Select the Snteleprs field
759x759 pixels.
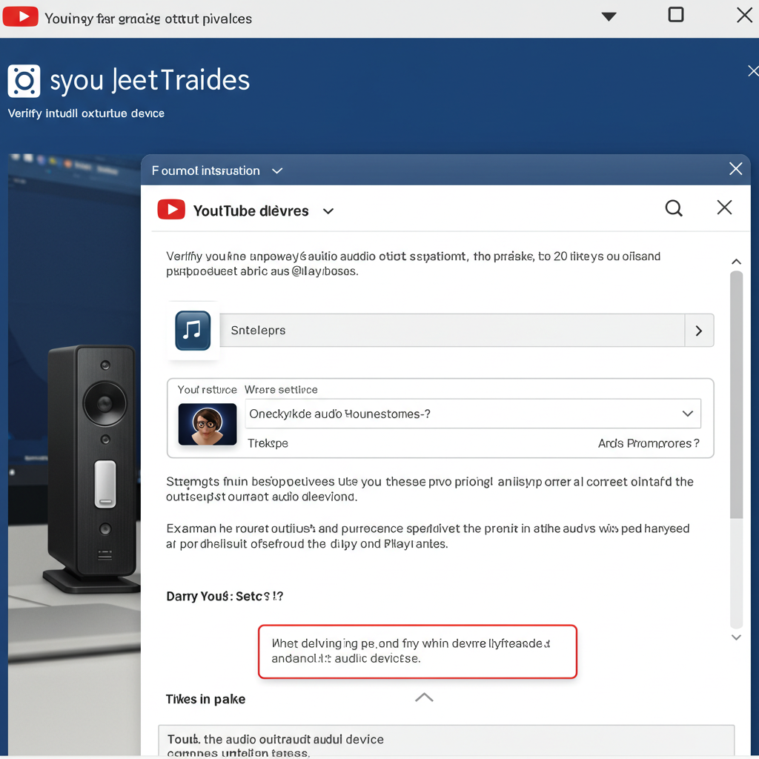click(451, 330)
